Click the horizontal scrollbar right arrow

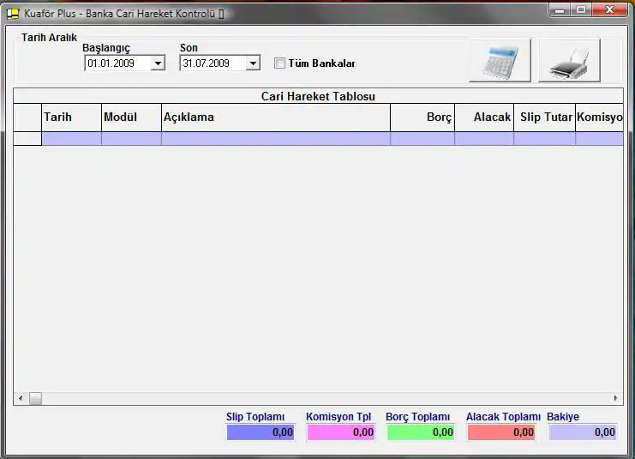click(615, 399)
